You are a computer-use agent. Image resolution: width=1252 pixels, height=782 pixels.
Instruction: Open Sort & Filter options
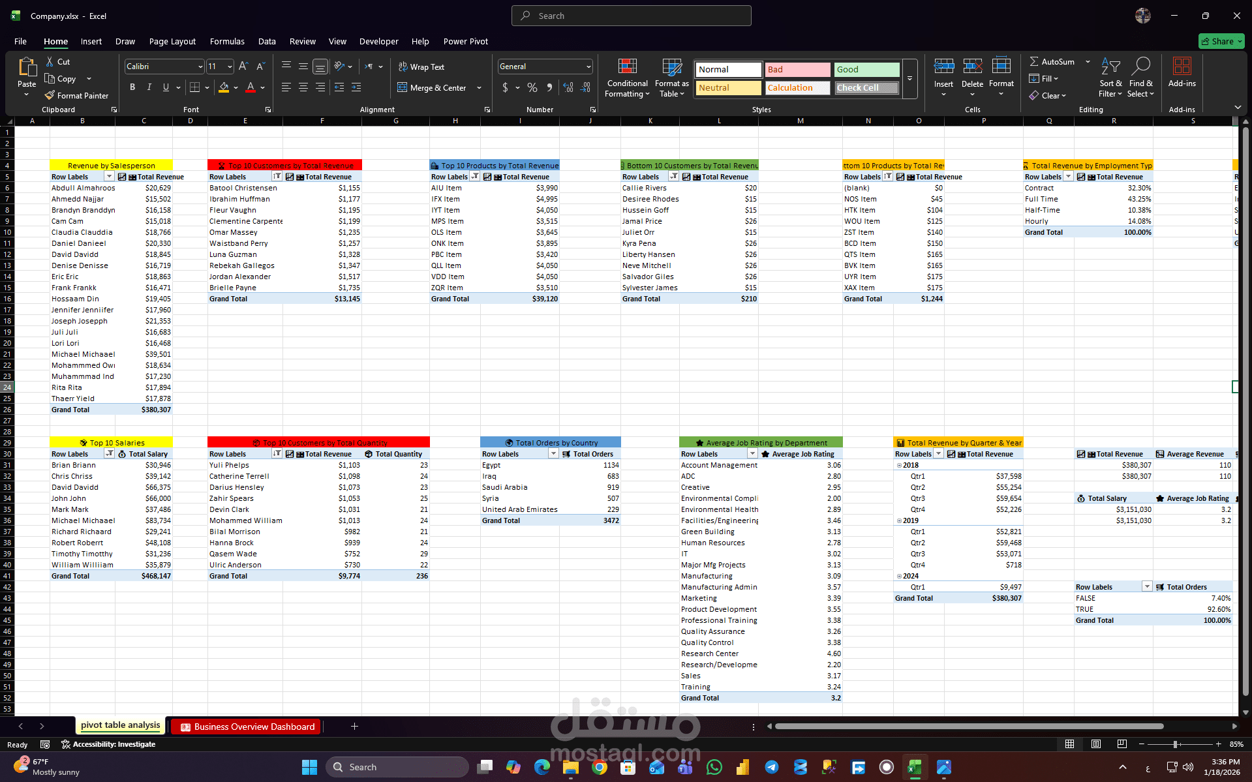click(x=1110, y=78)
